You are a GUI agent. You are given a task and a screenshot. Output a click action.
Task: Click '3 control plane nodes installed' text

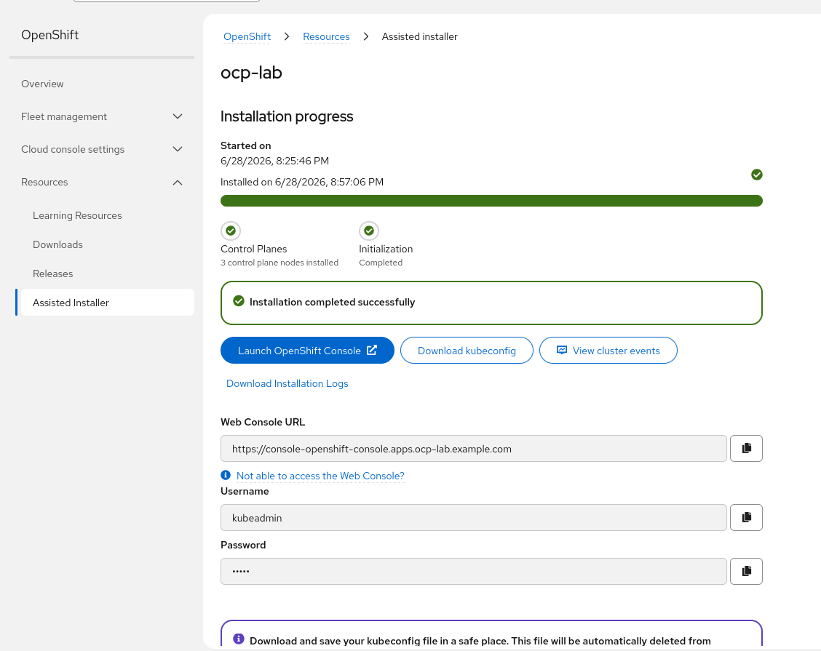click(x=279, y=263)
